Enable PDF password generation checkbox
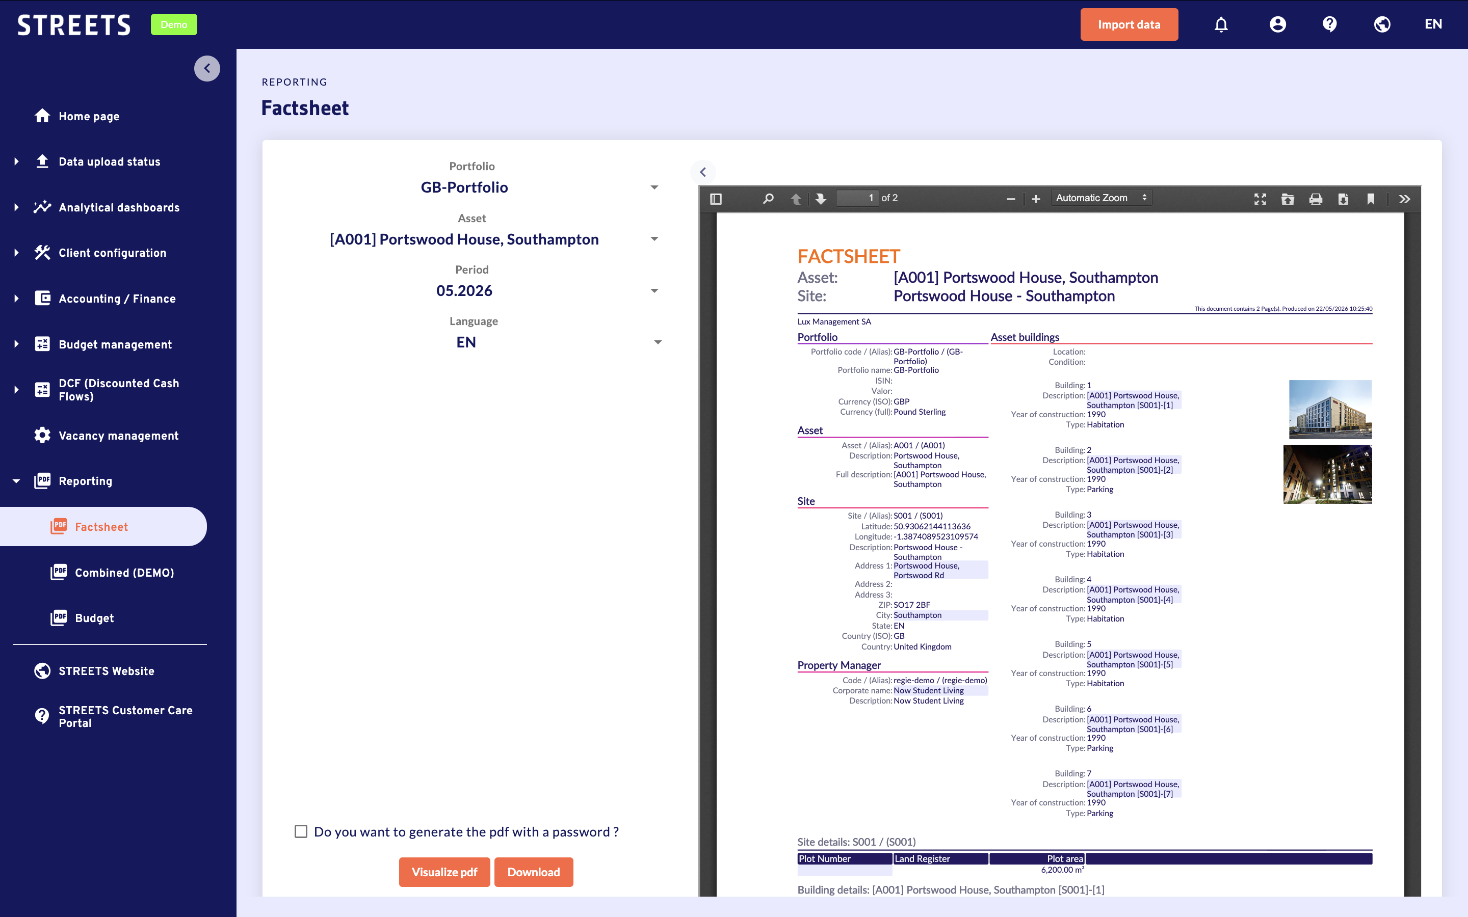The width and height of the screenshot is (1468, 917). click(x=301, y=831)
